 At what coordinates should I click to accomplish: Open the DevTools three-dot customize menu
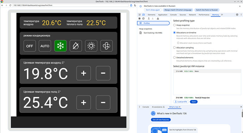pyautogui.click(x=241, y=15)
